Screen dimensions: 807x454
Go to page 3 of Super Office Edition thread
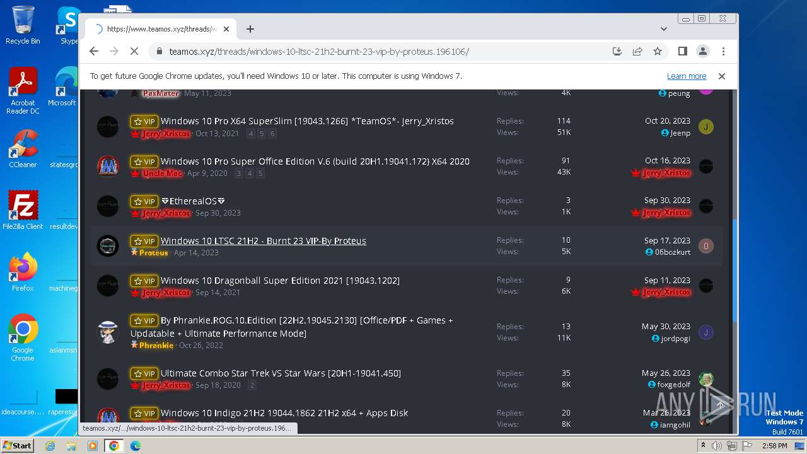[239, 173]
